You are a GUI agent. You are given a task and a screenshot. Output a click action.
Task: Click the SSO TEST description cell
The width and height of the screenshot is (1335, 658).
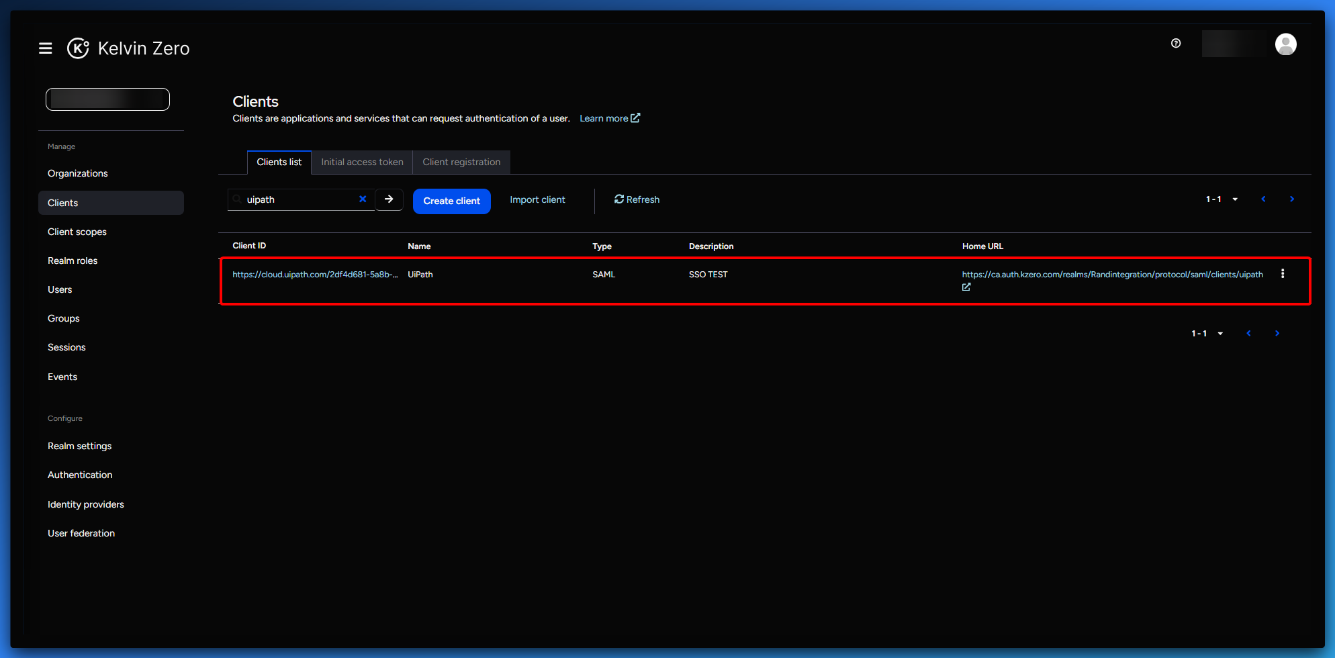click(708, 275)
